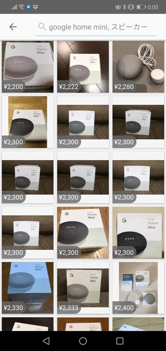Select the ¥2,330 blue box listing
This screenshot has height=351, width=166.
(28, 288)
